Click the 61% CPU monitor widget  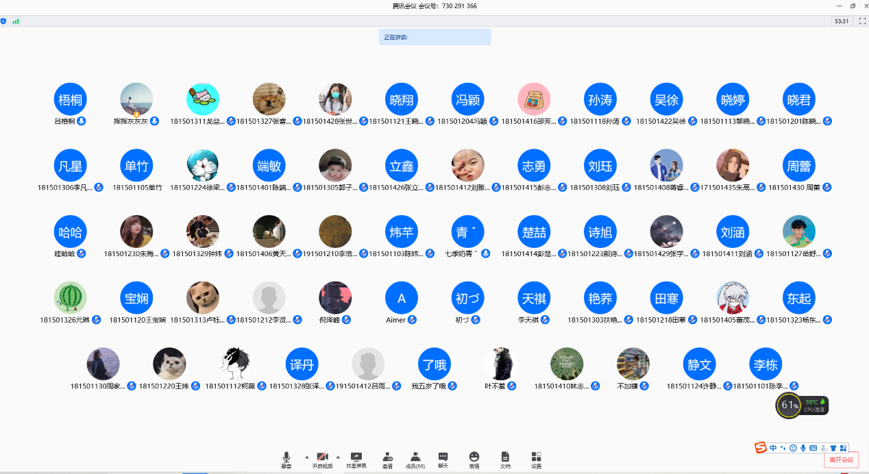(x=789, y=406)
